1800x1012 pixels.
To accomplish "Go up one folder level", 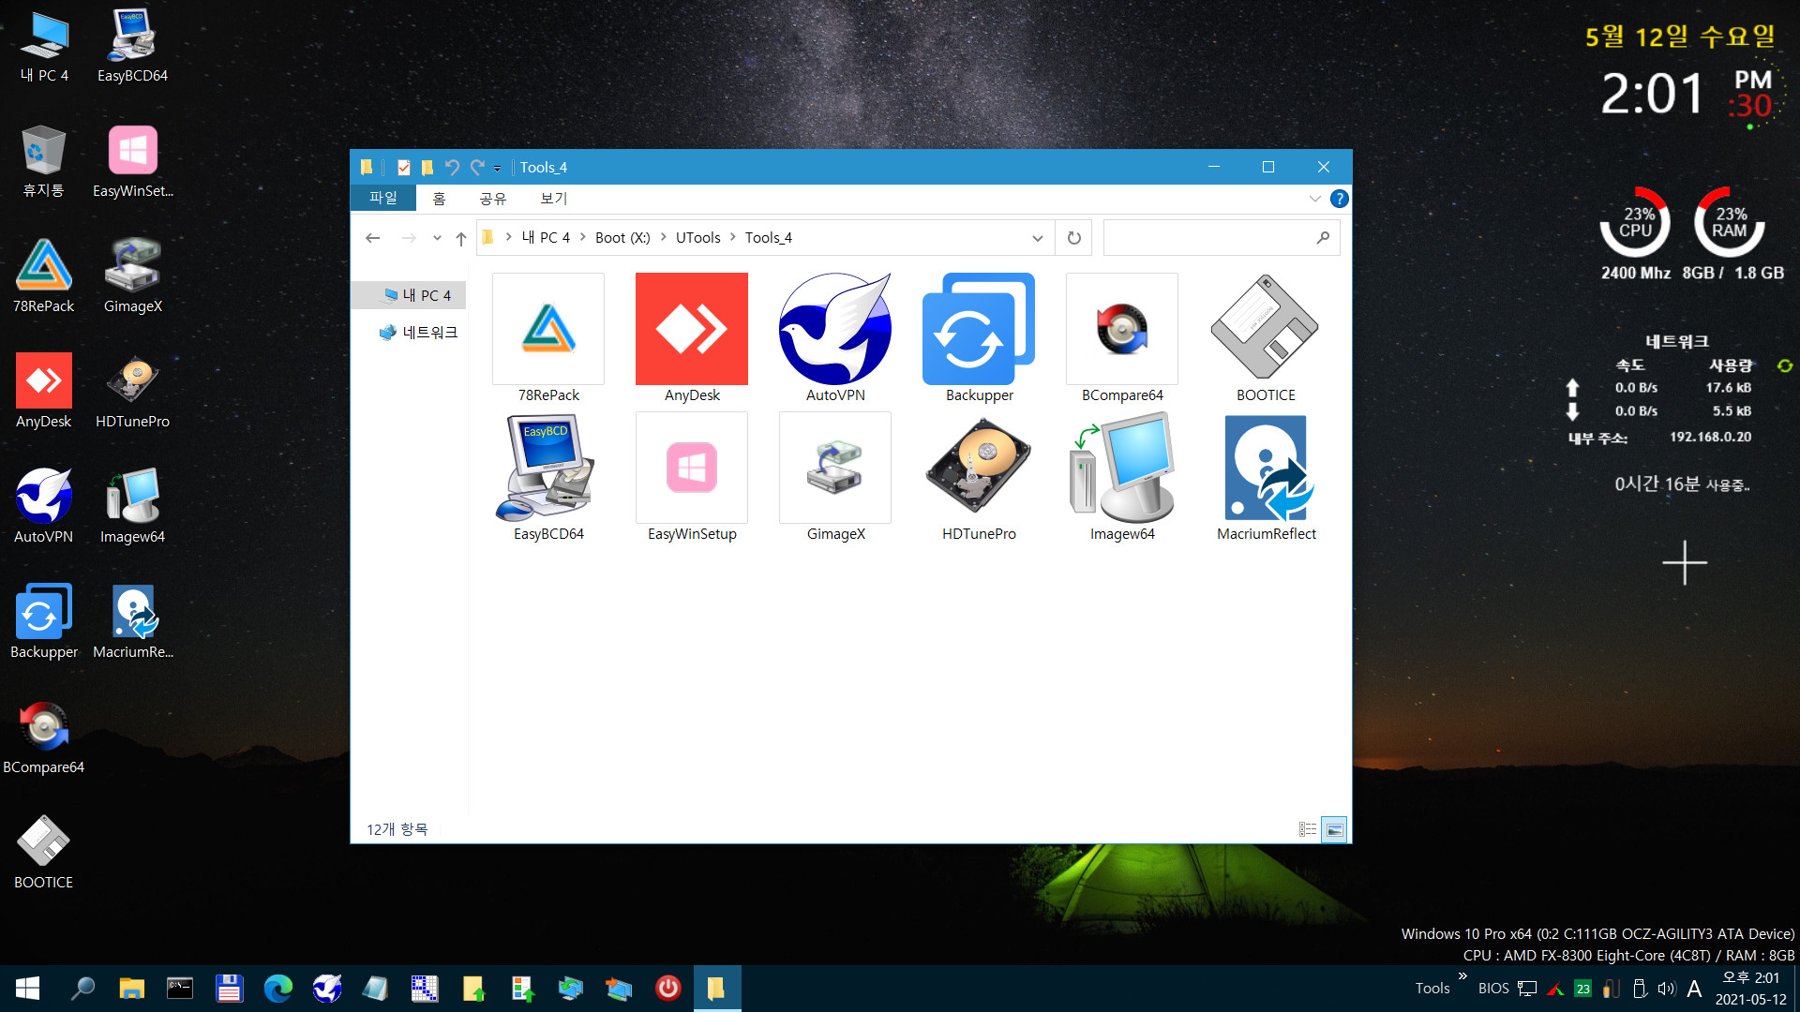I will click(460, 238).
